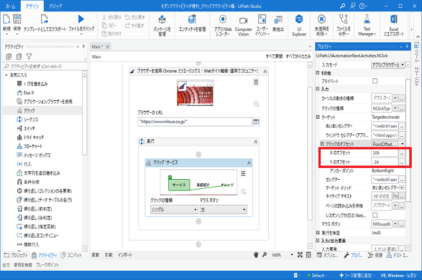Open the Click activity hamburger menu
This screenshot has width=422, height=280.
click(x=243, y=173)
